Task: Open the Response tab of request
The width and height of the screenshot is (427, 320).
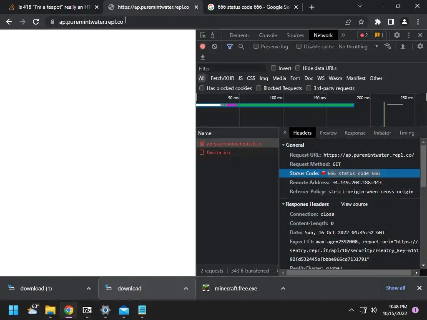Action: pyautogui.click(x=355, y=133)
